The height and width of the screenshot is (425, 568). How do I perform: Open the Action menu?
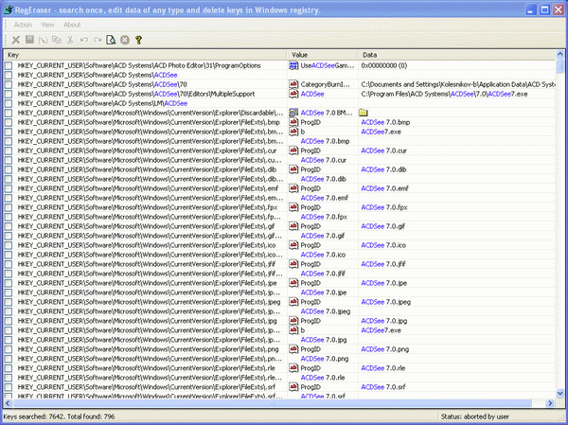coord(23,25)
